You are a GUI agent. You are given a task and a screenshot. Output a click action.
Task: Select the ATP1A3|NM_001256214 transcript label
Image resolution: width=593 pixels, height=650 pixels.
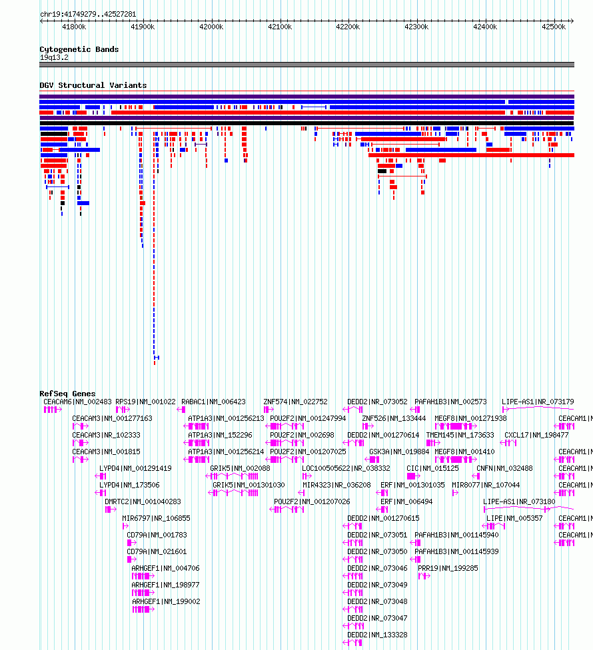coord(226,452)
